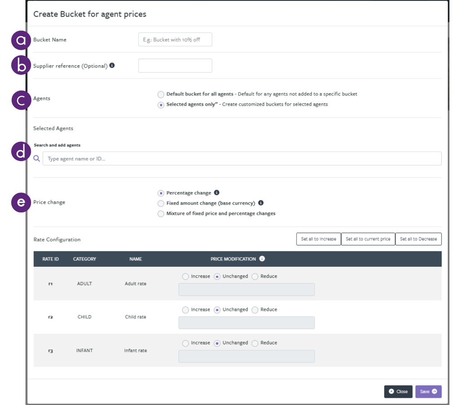The height and width of the screenshot is (405, 460).
Task: Click the NAME column header
Action: [136, 259]
